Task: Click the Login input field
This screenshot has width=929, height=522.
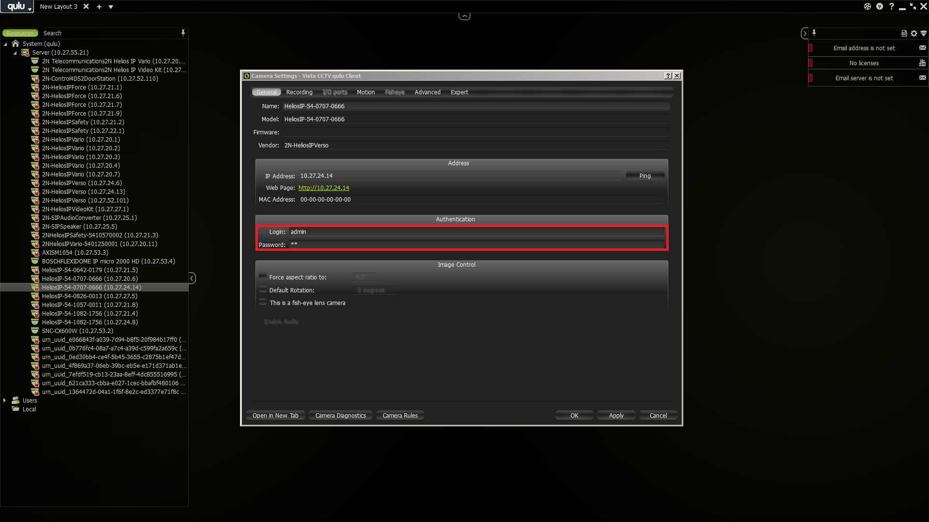Action: 477,232
